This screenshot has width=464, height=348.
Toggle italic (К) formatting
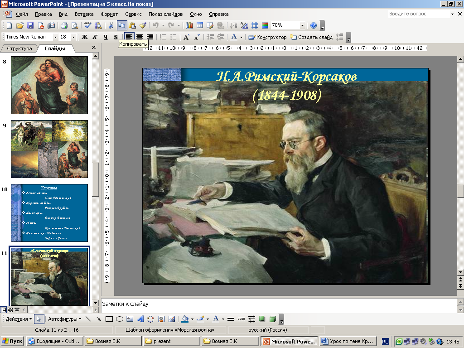[x=95, y=37]
